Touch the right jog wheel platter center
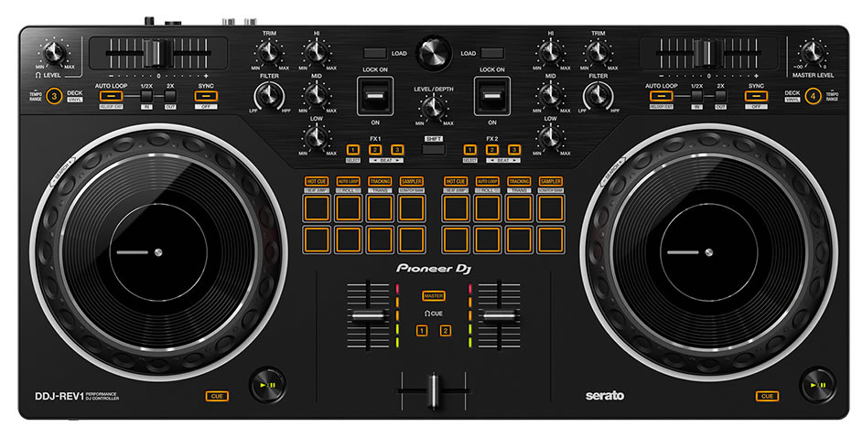This screenshot has height=437, width=863. [x=708, y=253]
